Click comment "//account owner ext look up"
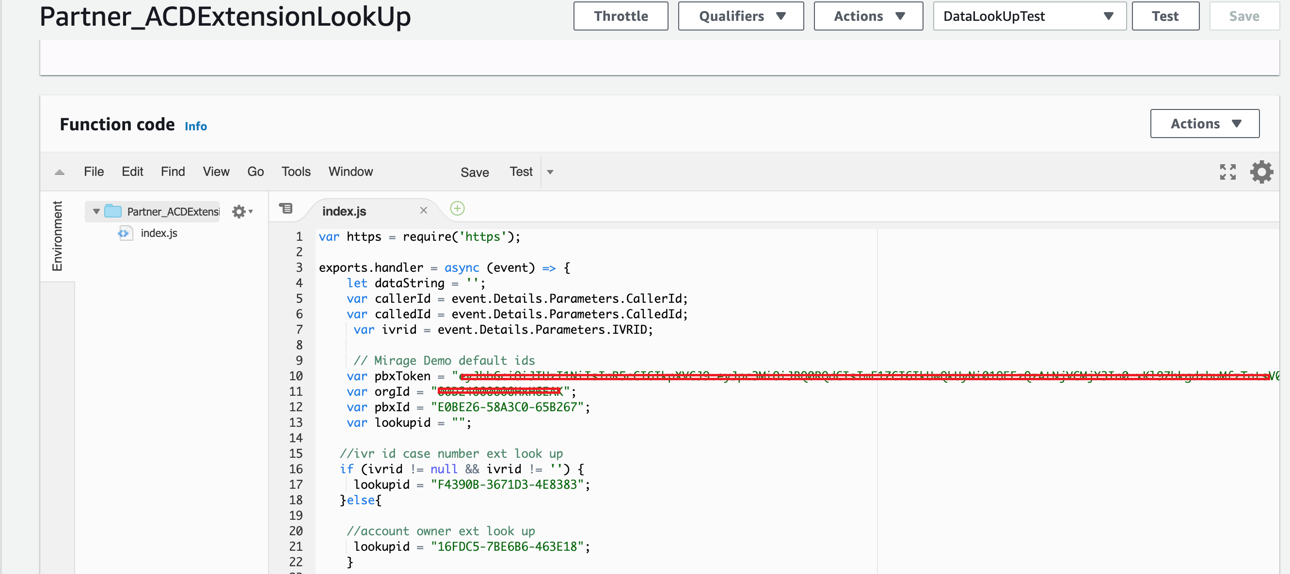 click(x=441, y=531)
